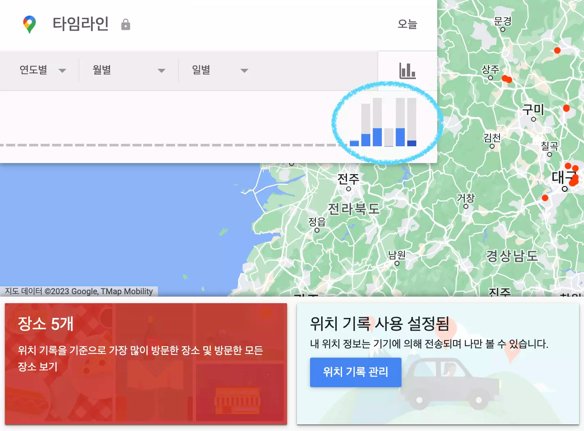Switch to the 타임라인 header tab
The height and width of the screenshot is (431, 584).
click(x=81, y=24)
